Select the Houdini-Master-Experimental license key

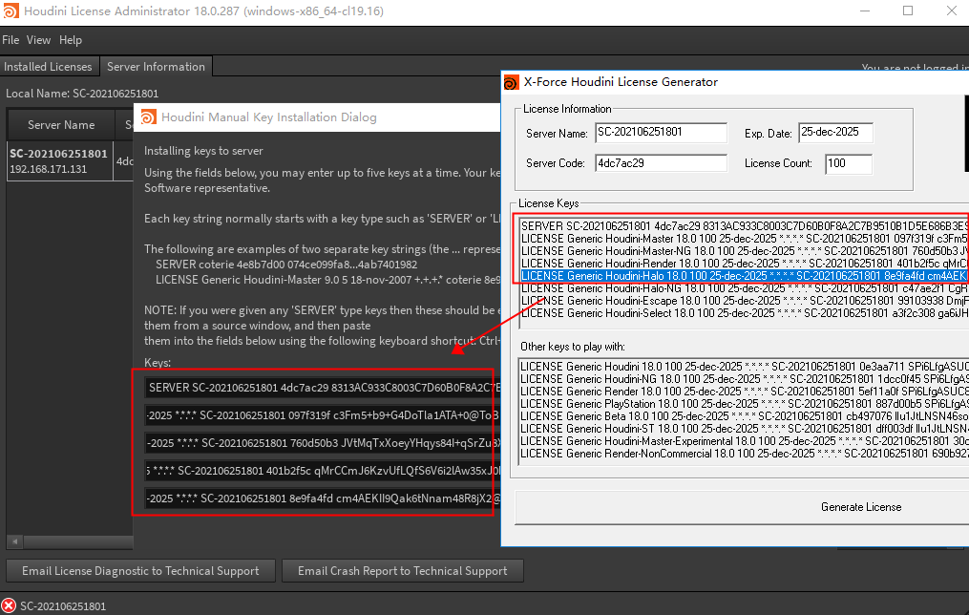tap(744, 440)
